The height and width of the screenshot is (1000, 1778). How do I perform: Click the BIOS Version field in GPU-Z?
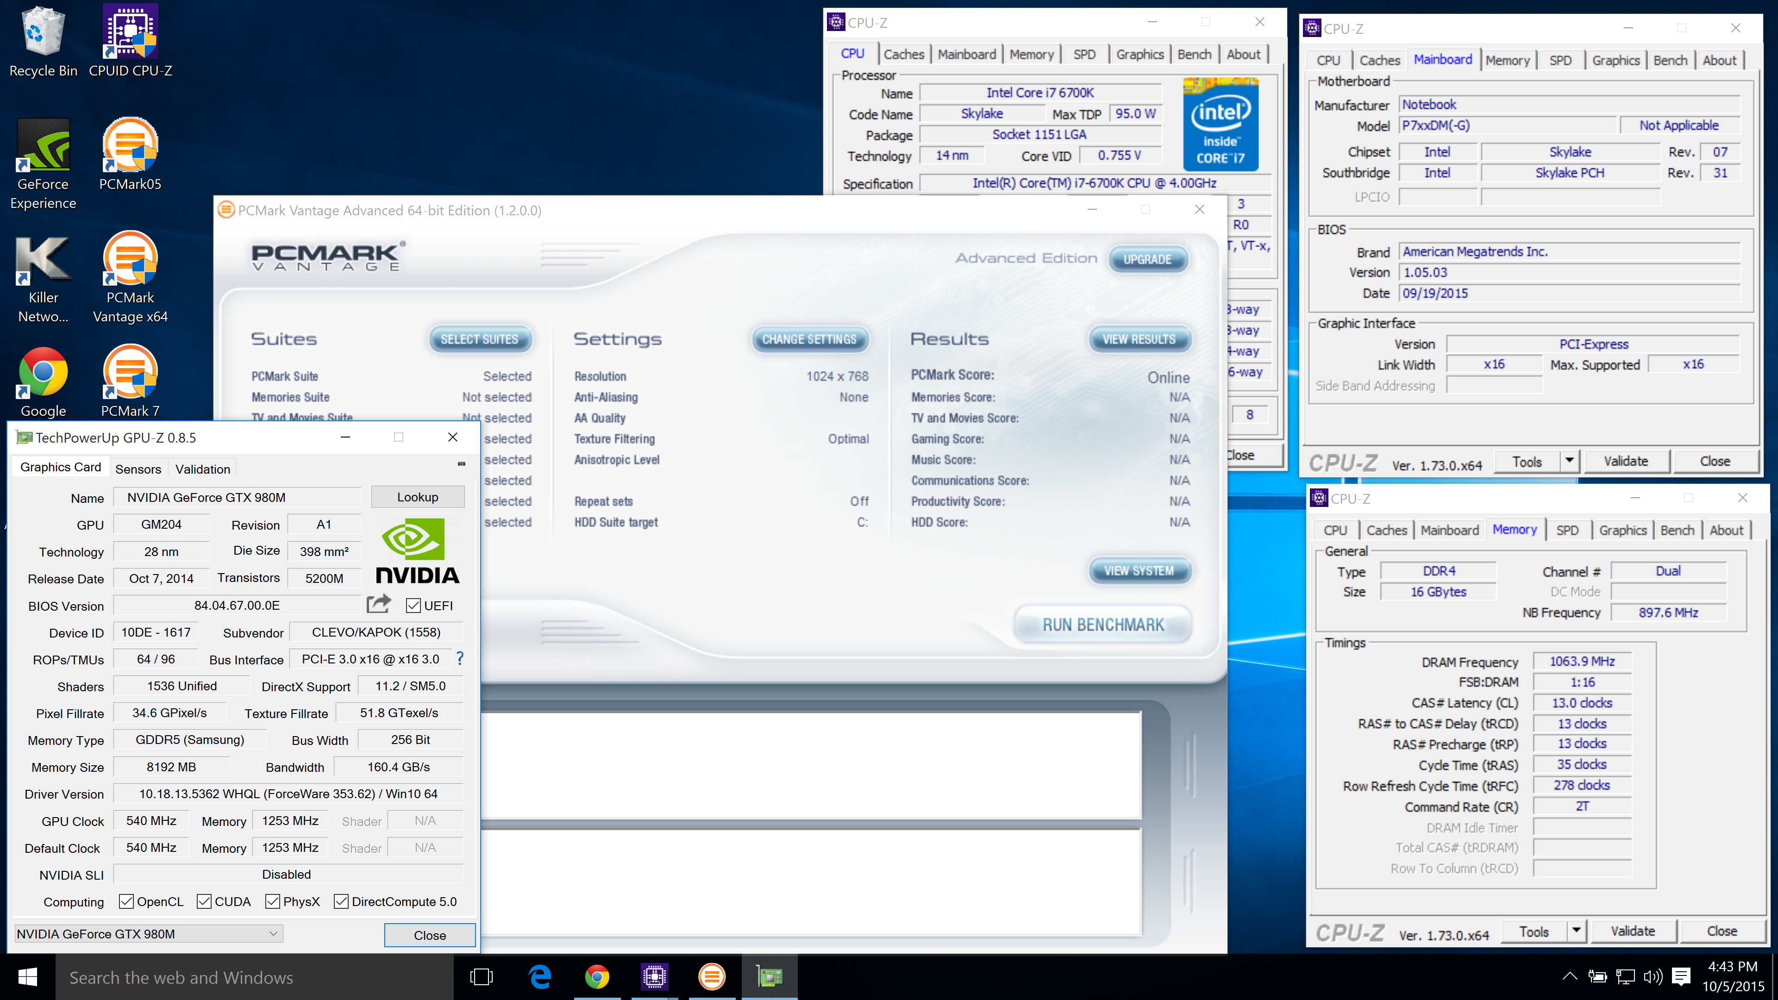(237, 605)
